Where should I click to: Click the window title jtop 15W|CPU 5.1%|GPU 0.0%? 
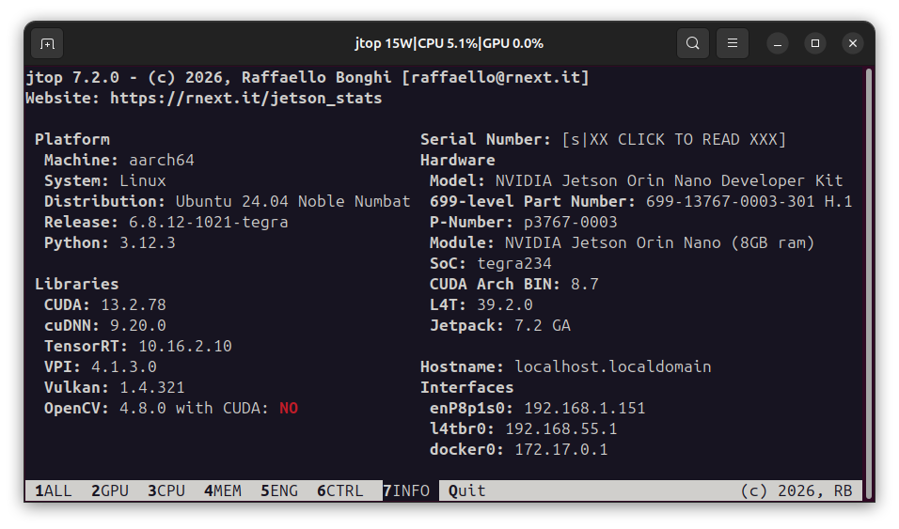449,43
